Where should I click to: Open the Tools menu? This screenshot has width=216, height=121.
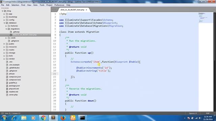tap(42, 5)
